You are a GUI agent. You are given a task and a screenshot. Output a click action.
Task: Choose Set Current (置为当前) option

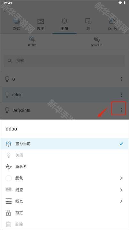pos(64,144)
